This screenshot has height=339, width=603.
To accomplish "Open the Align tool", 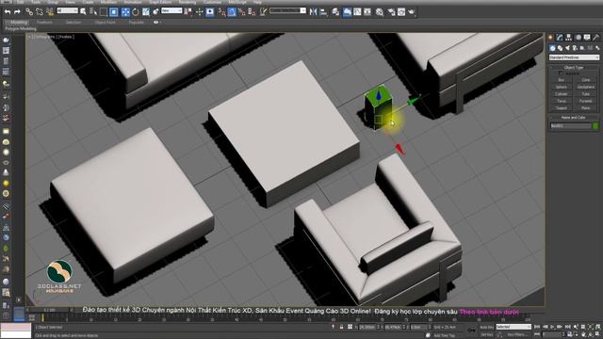I will (x=323, y=12).
